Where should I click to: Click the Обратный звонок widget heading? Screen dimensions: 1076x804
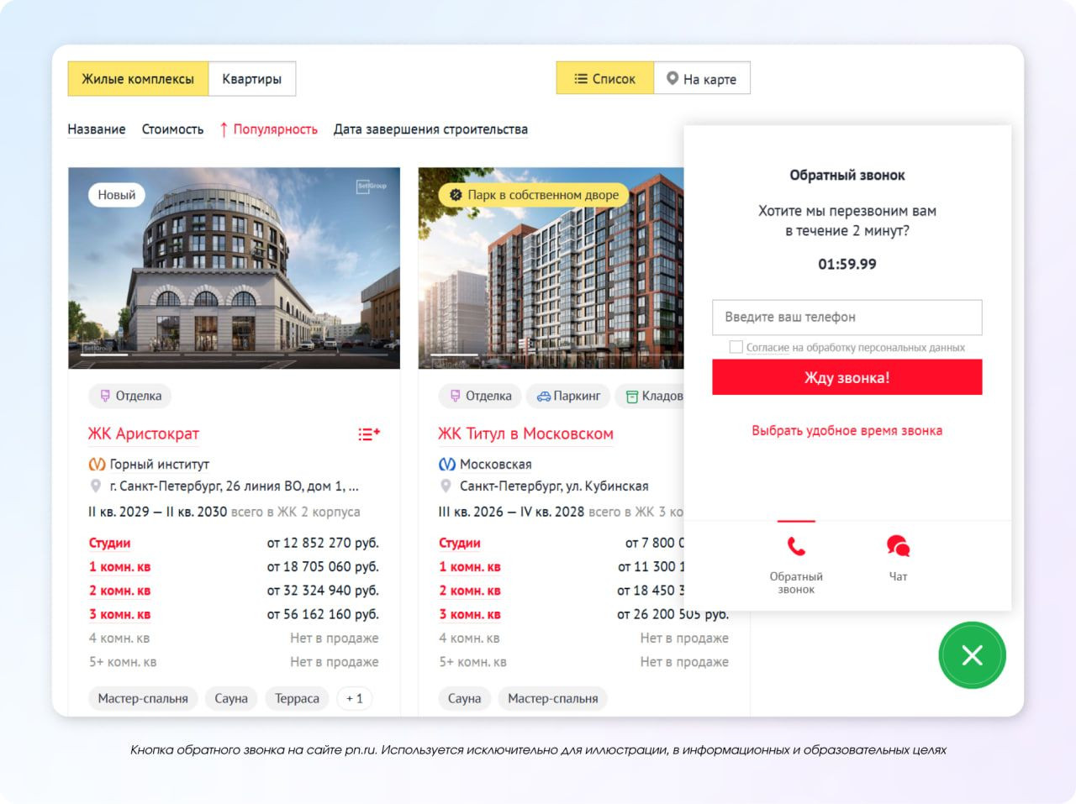pos(847,176)
